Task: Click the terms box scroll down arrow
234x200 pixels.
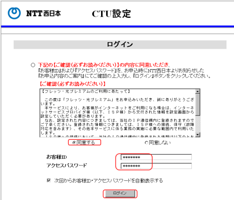Action: click(x=197, y=135)
